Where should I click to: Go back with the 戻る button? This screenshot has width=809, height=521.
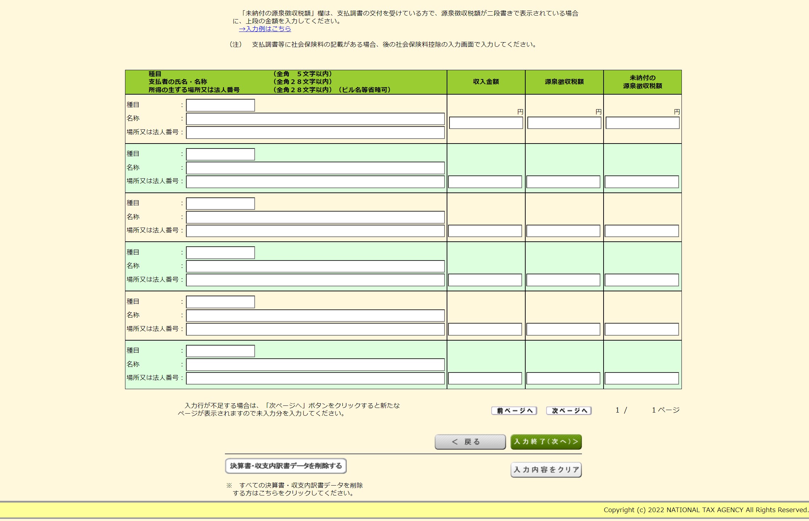470,442
